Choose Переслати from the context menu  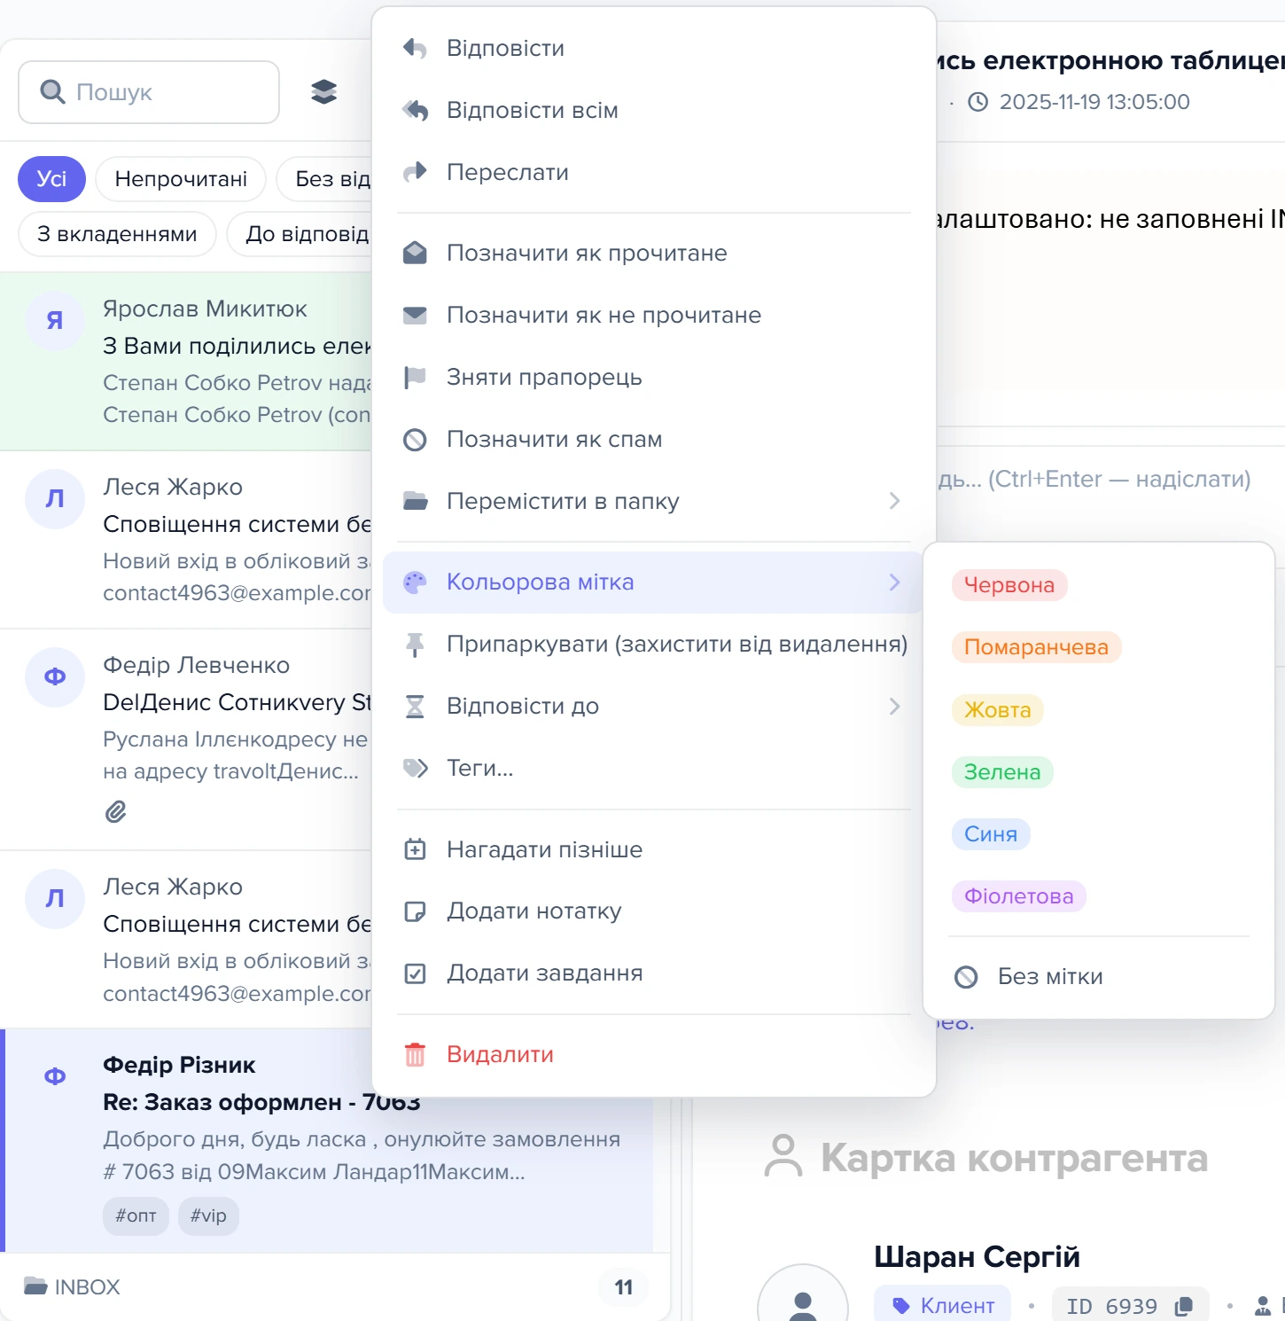click(x=654, y=172)
